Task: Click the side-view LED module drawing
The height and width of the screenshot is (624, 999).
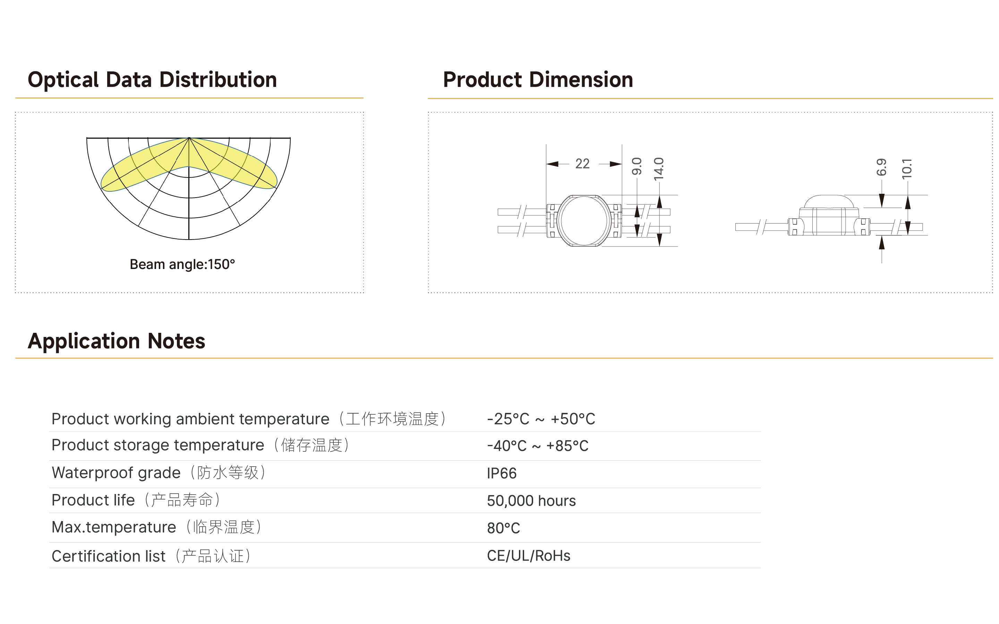Action: (x=828, y=216)
